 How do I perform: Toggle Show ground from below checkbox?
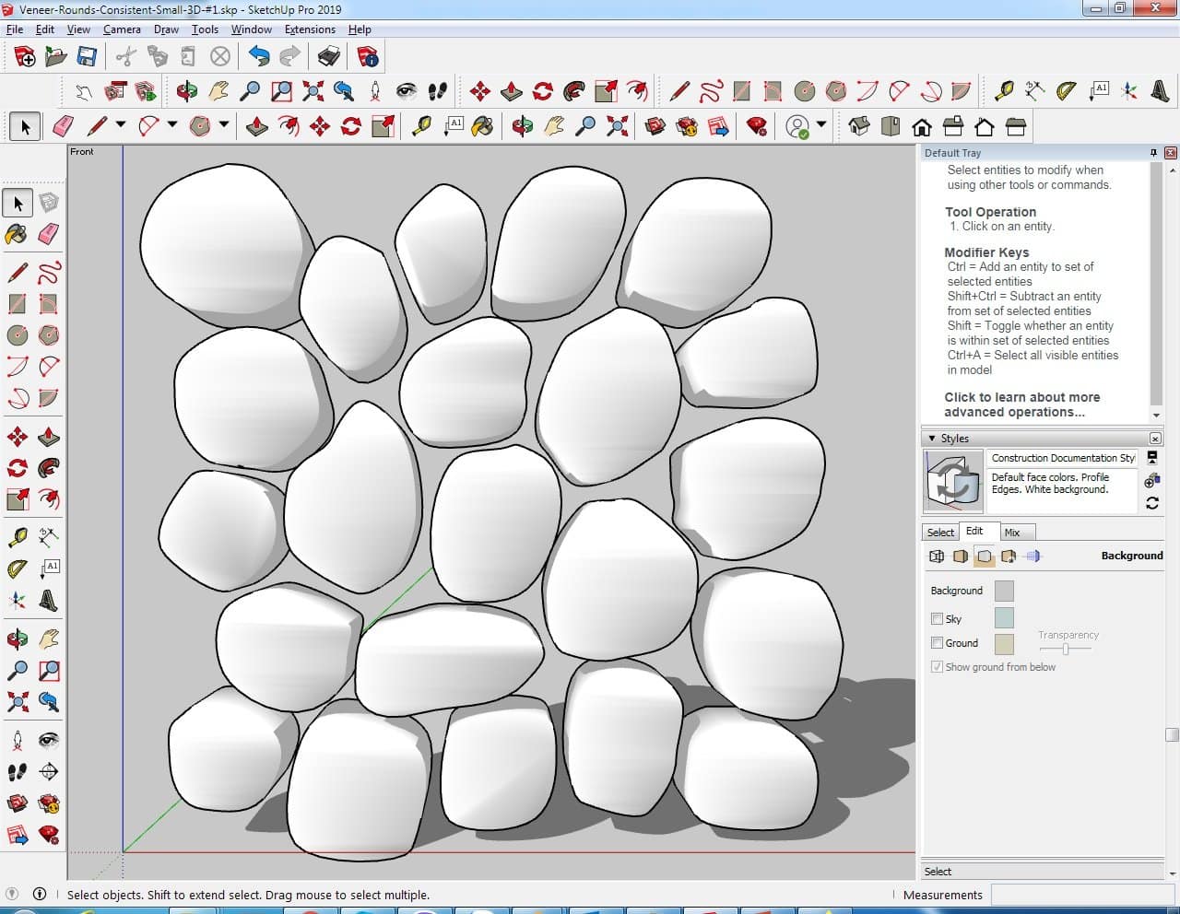pyautogui.click(x=937, y=667)
